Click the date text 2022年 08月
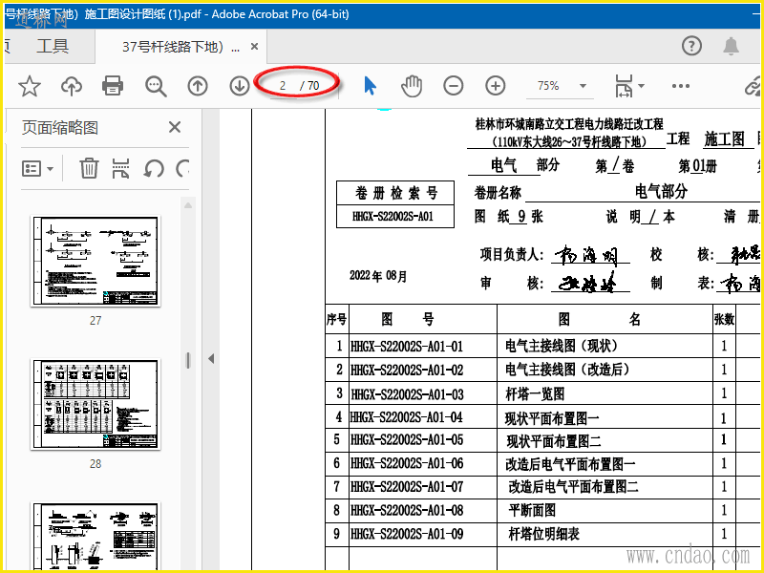The height and width of the screenshot is (573, 764). 378,276
